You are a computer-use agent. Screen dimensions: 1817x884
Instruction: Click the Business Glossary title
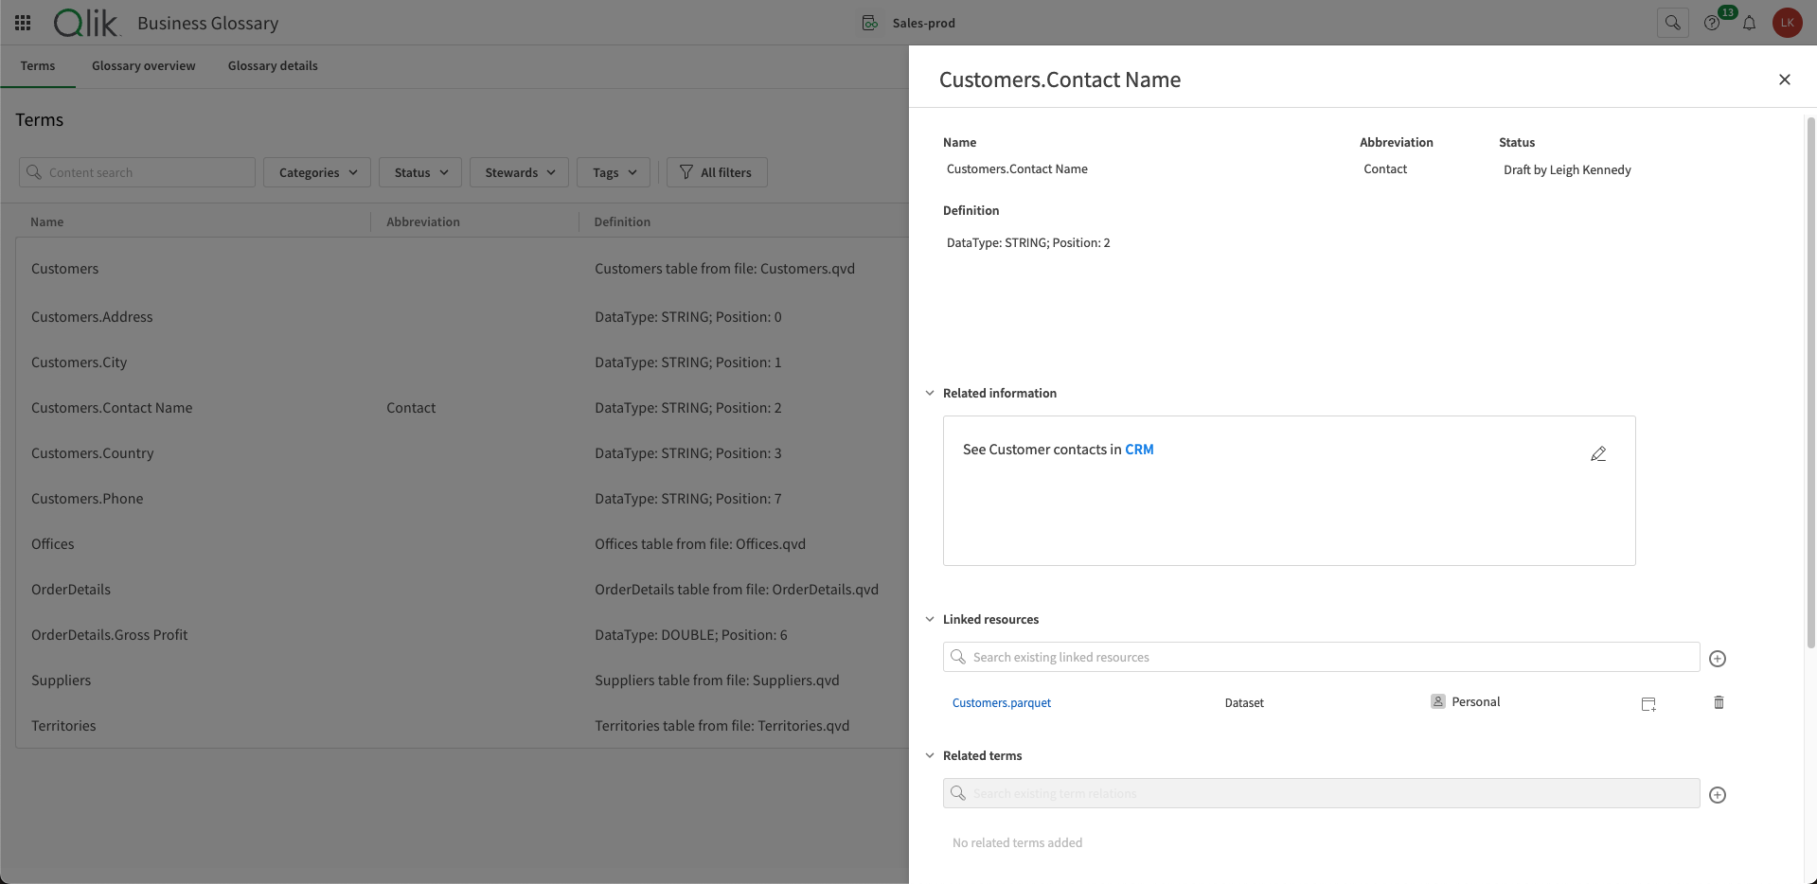[x=207, y=23]
